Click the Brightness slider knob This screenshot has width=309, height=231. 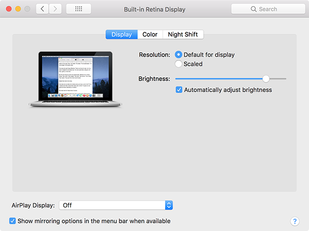coord(266,79)
